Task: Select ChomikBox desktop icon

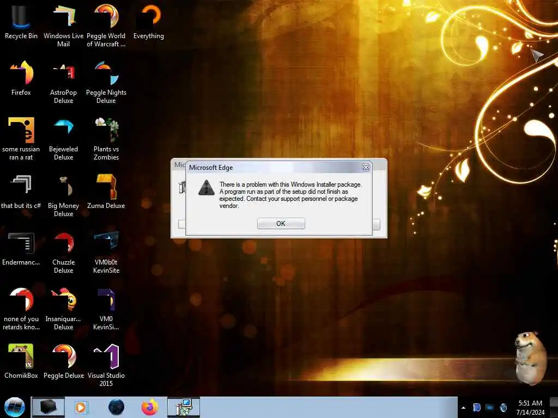Action: [x=21, y=361]
